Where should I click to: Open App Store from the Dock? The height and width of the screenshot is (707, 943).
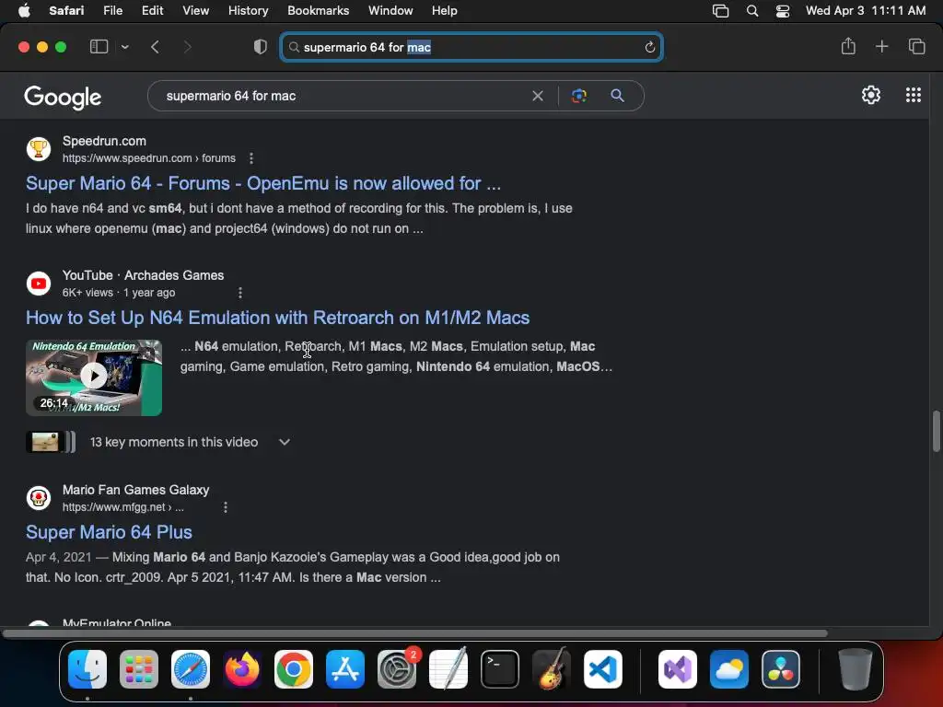pos(345,669)
